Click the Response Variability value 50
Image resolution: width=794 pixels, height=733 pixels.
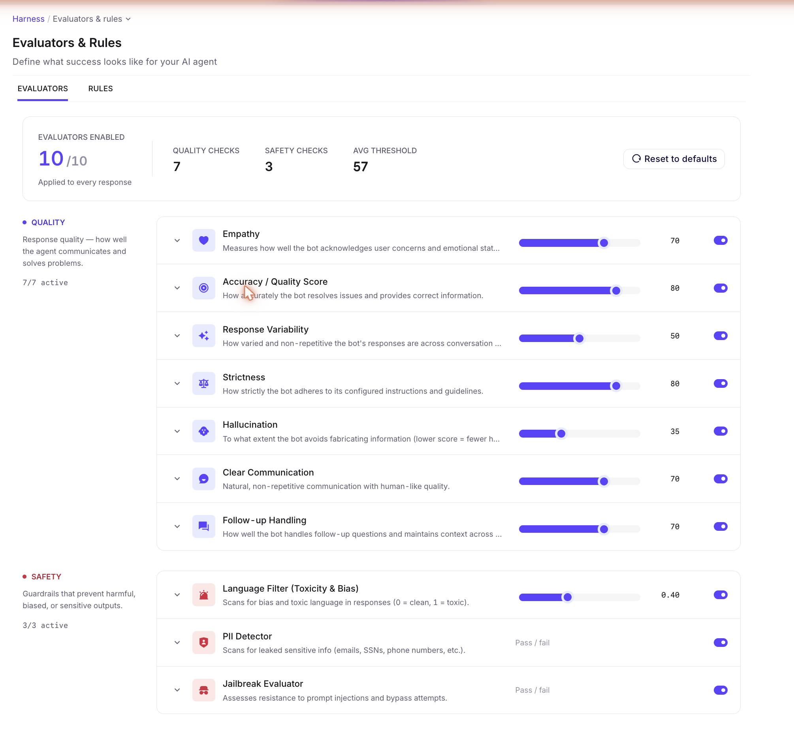675,336
